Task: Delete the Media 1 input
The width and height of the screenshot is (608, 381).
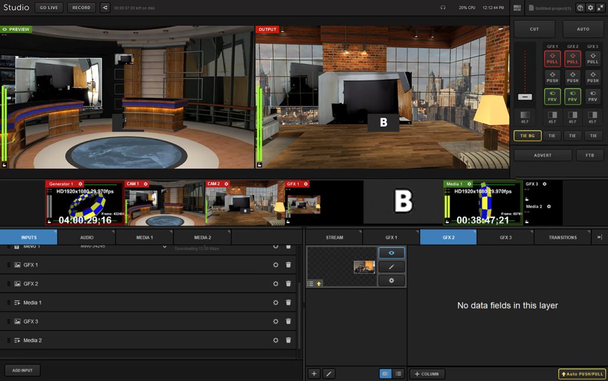Action: 289,302
